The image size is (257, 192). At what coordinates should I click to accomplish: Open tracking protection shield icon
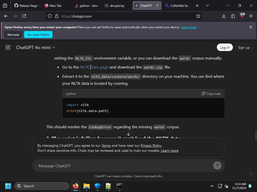tap(50, 16)
